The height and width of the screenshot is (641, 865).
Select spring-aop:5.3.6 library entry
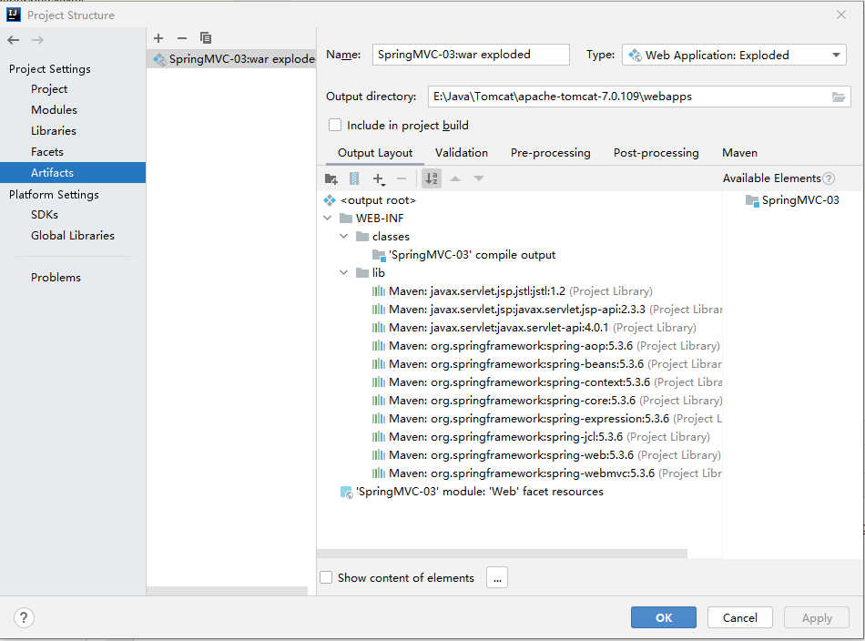click(x=546, y=346)
